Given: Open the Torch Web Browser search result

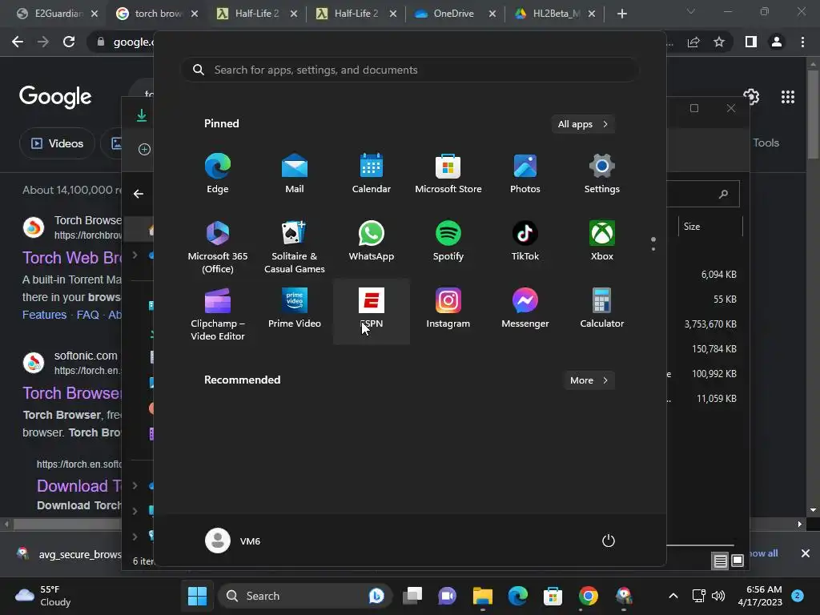Looking at the screenshot, I should coord(72,257).
